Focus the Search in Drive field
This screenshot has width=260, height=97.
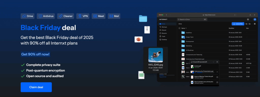192,19
